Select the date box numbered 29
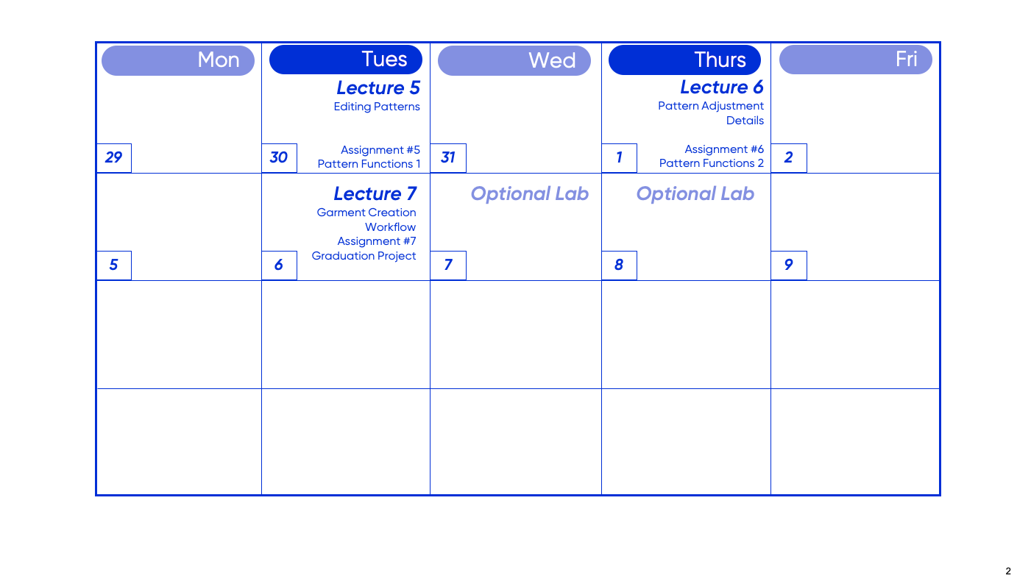The height and width of the screenshot is (581, 1031). click(x=114, y=157)
